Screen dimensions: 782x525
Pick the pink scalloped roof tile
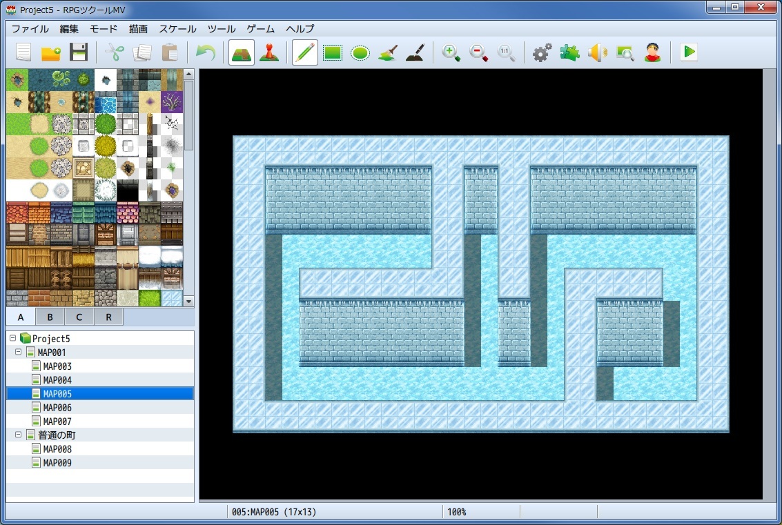[x=128, y=213]
